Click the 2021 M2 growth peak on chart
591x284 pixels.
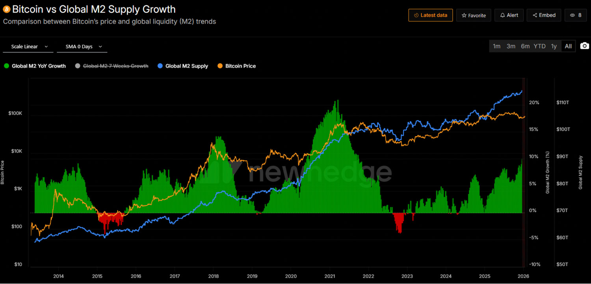(x=338, y=101)
